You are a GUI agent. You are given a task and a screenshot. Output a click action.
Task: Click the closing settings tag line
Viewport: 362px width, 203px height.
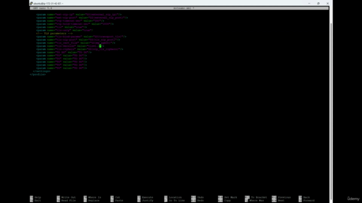[x=41, y=72]
